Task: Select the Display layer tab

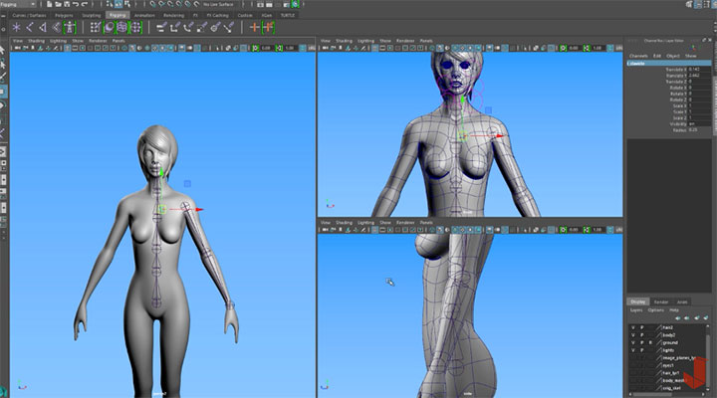Action: click(638, 301)
